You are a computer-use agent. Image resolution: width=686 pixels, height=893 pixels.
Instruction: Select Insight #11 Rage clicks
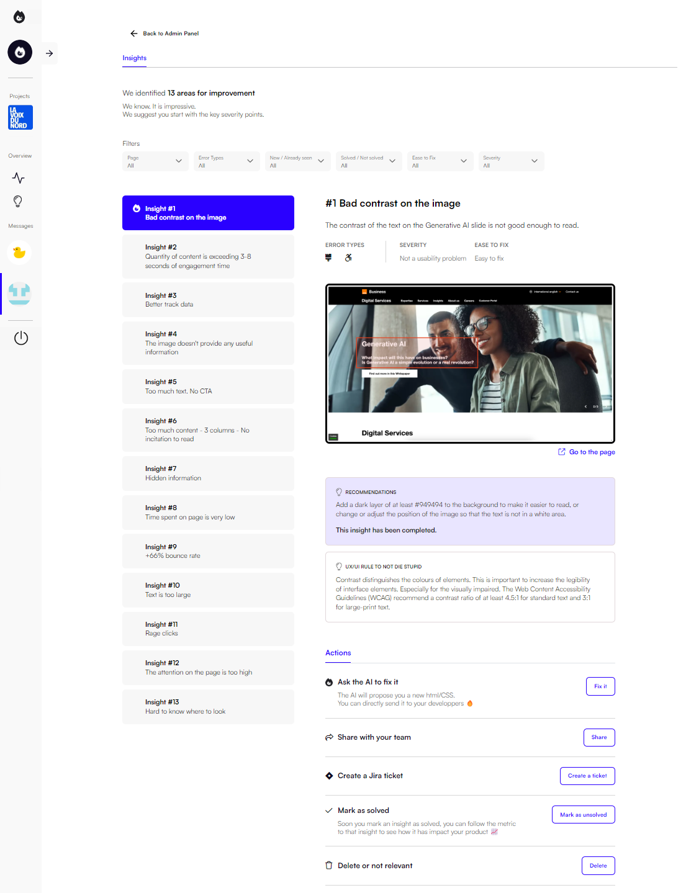point(208,629)
